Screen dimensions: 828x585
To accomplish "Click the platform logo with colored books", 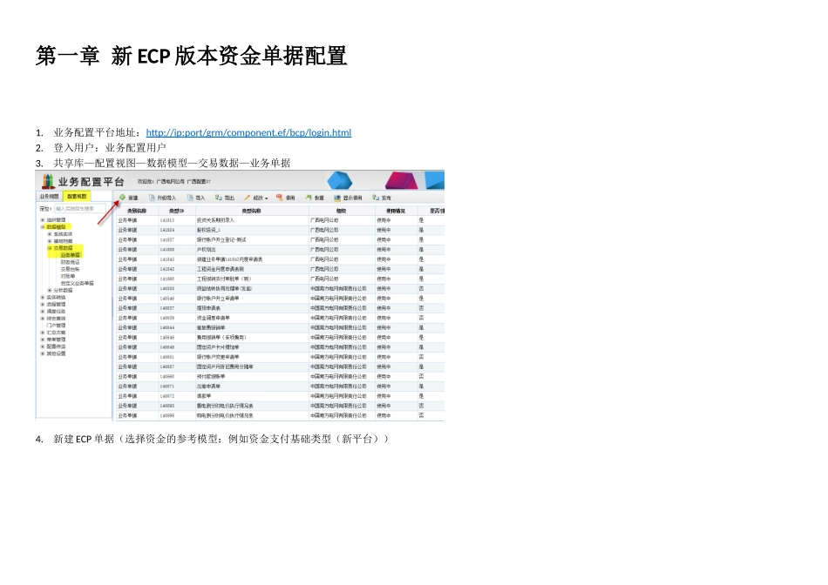I will [x=48, y=181].
